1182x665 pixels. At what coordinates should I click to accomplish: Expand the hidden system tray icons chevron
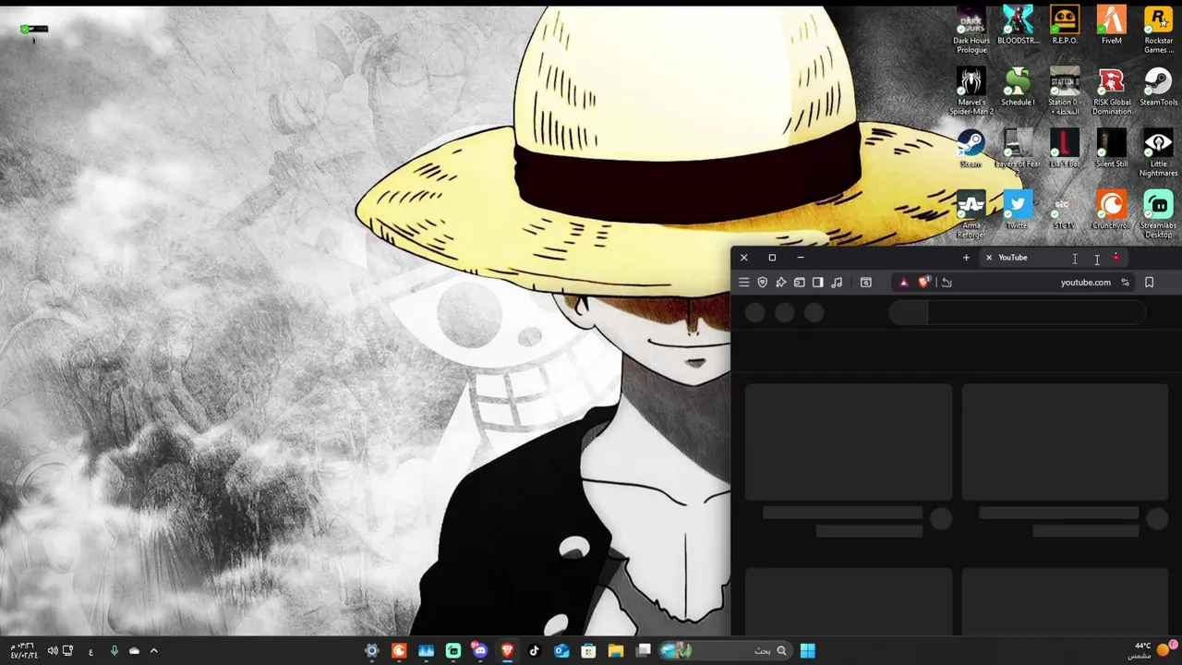(x=154, y=651)
